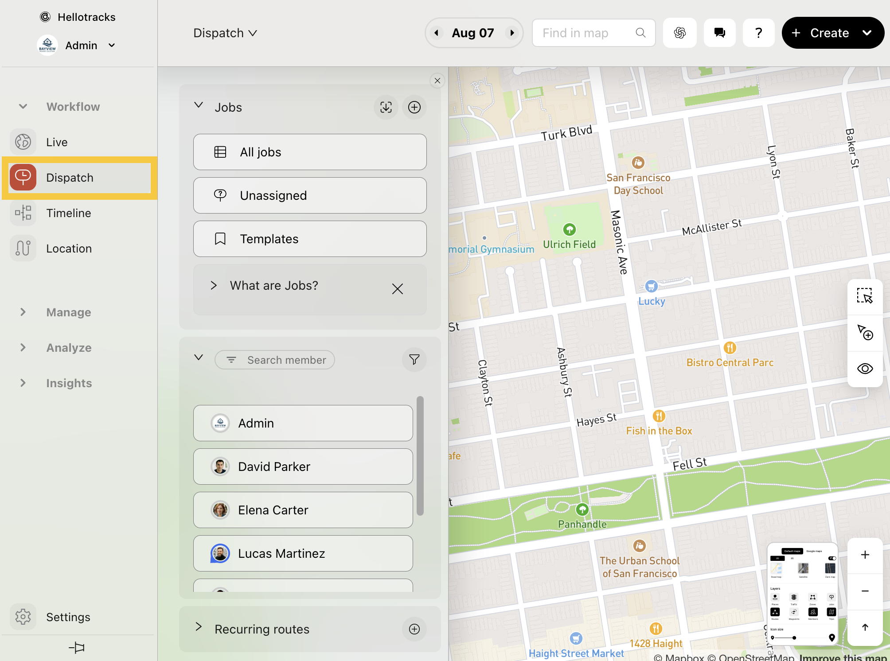This screenshot has height=661, width=890.
Task: Open the Dispatch view dropdown
Action: tap(225, 33)
